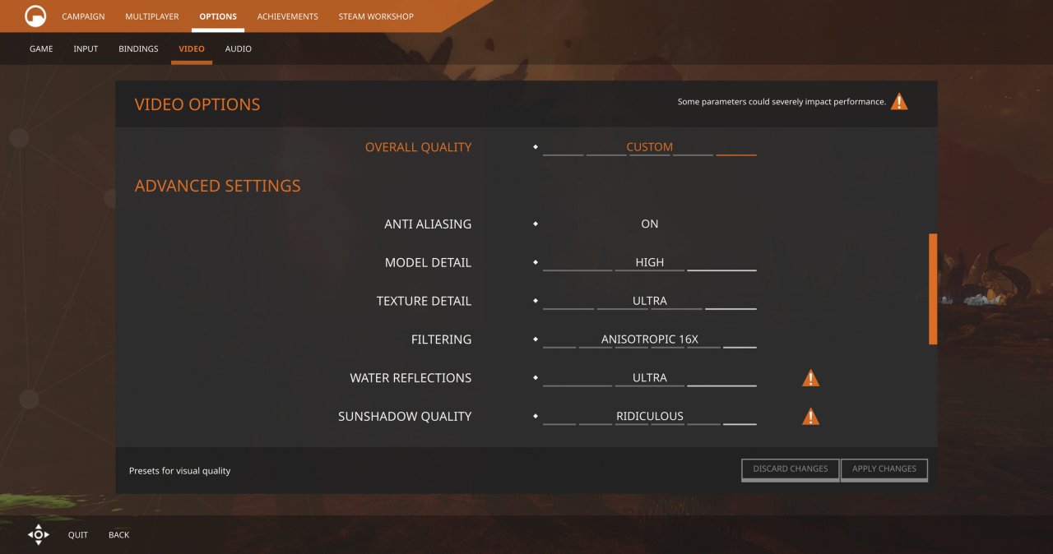
Task: Switch to the Audio options tab
Action: (x=239, y=49)
